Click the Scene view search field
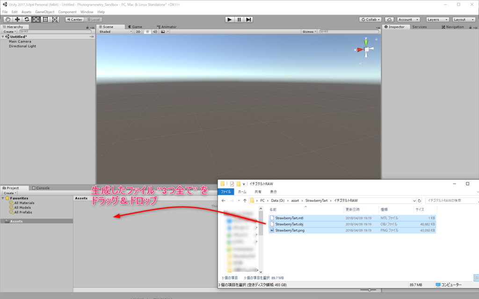This screenshot has height=299, width=479. pos(348,31)
